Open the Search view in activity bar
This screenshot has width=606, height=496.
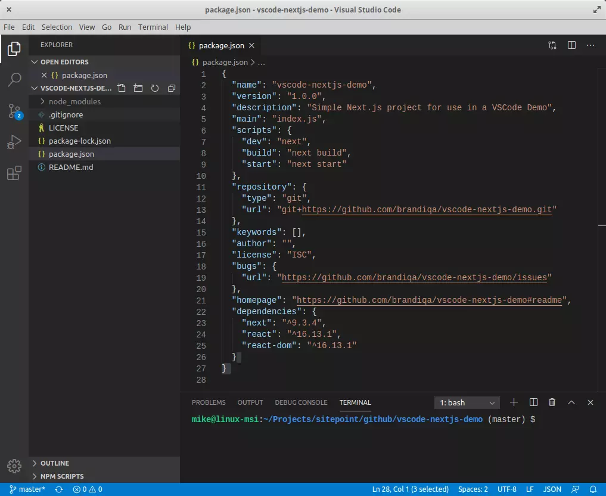point(14,80)
